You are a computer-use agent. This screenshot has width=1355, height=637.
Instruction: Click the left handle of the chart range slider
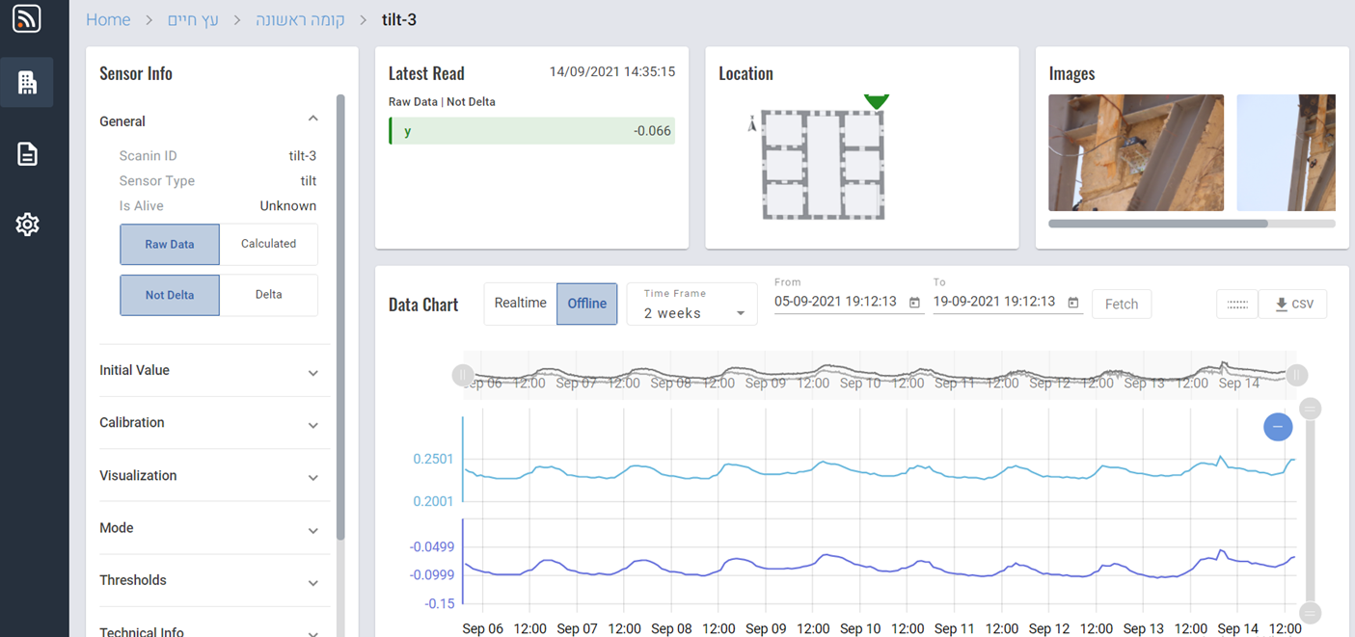pyautogui.click(x=463, y=375)
